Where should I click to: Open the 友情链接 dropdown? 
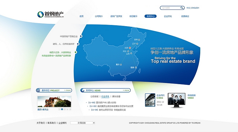tap(83, 123)
